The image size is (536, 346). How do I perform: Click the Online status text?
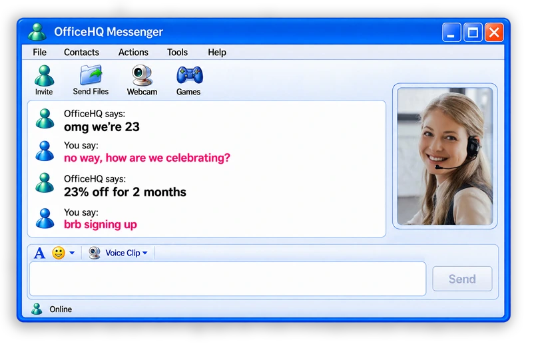pyautogui.click(x=61, y=309)
